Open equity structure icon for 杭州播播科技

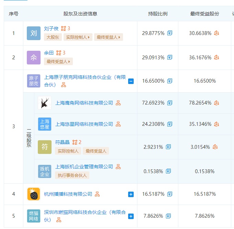(97, 194)
